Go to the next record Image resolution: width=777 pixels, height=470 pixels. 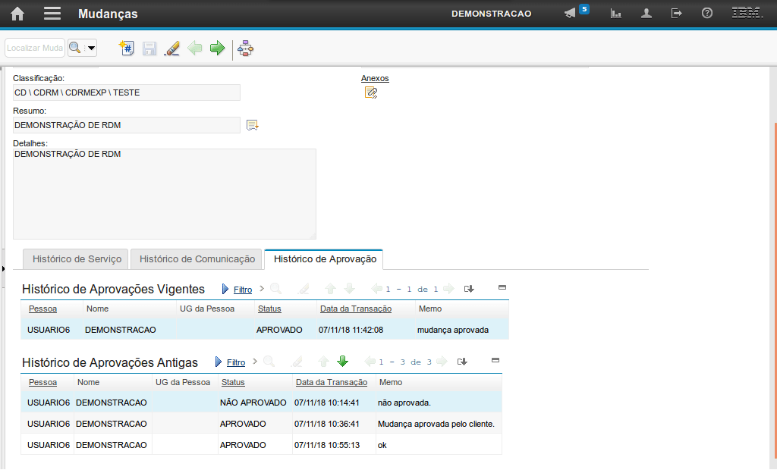tap(218, 48)
